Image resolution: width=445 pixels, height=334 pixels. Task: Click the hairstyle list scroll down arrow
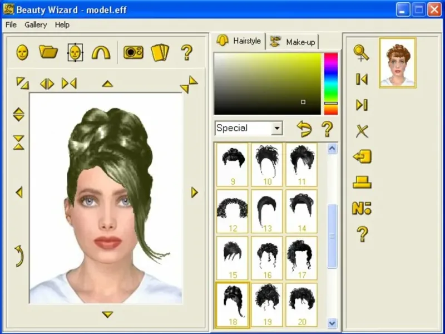click(x=332, y=323)
